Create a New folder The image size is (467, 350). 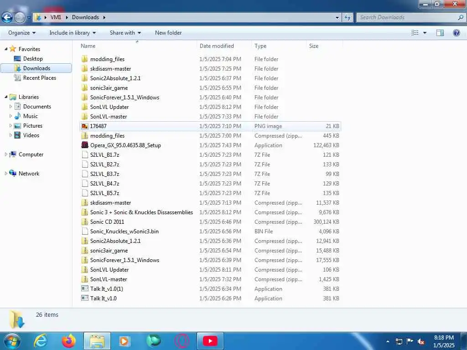[x=168, y=33]
